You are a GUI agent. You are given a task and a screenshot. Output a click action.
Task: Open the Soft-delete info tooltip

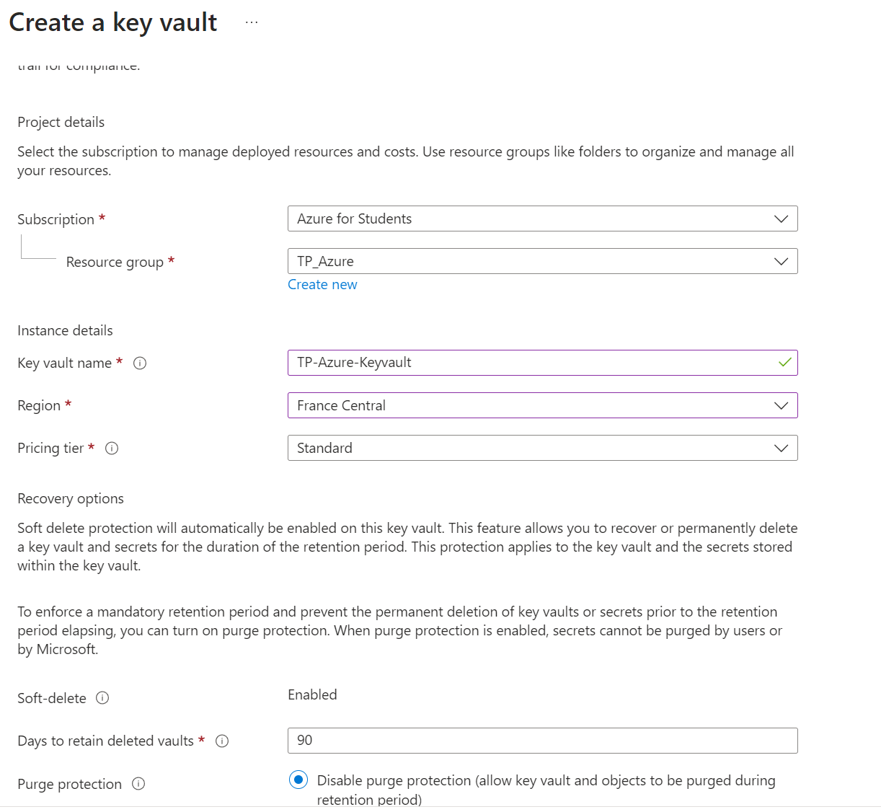pyautogui.click(x=102, y=697)
